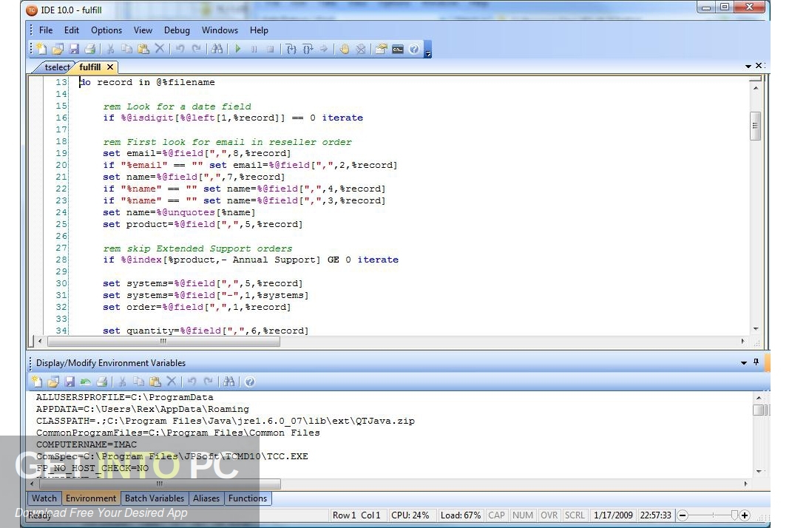Click green refresh arrow in environment toolbar
Screen dimensions: 792x528
[x=85, y=382]
